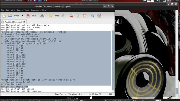Open the File menu
The image size is (180, 101).
(3, 10)
